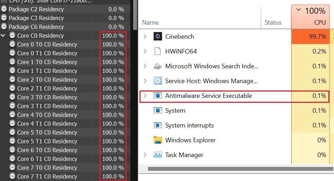This screenshot has width=334, height=181.
Task: Expand the Task Manager process row
Action: [x=145, y=155]
